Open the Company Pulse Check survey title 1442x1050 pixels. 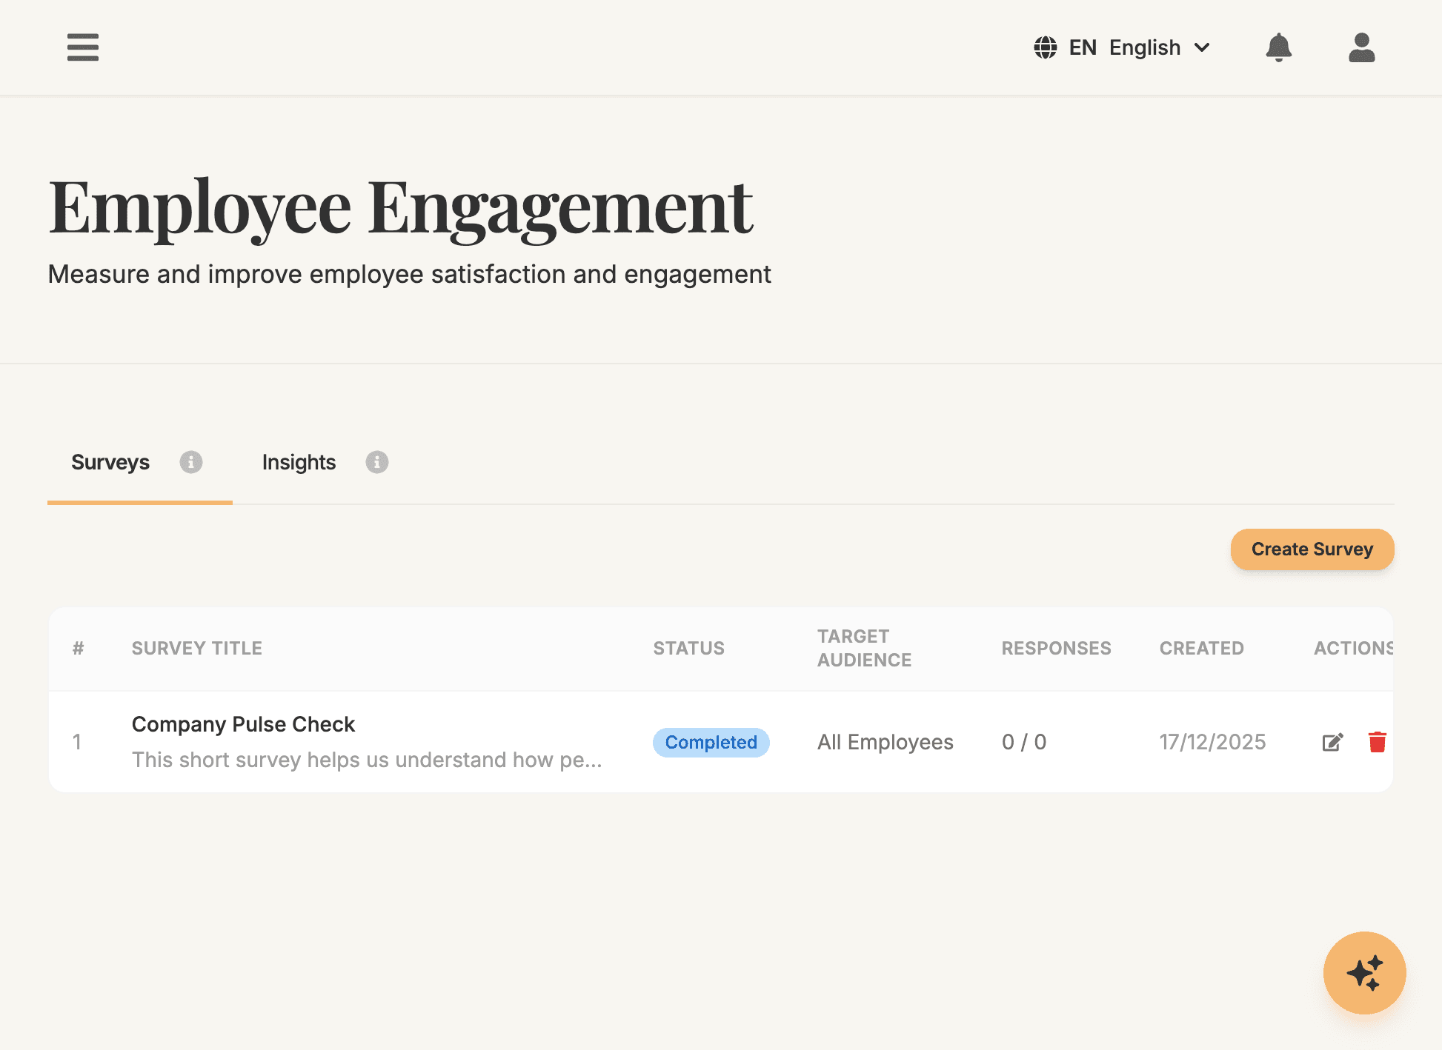tap(243, 723)
